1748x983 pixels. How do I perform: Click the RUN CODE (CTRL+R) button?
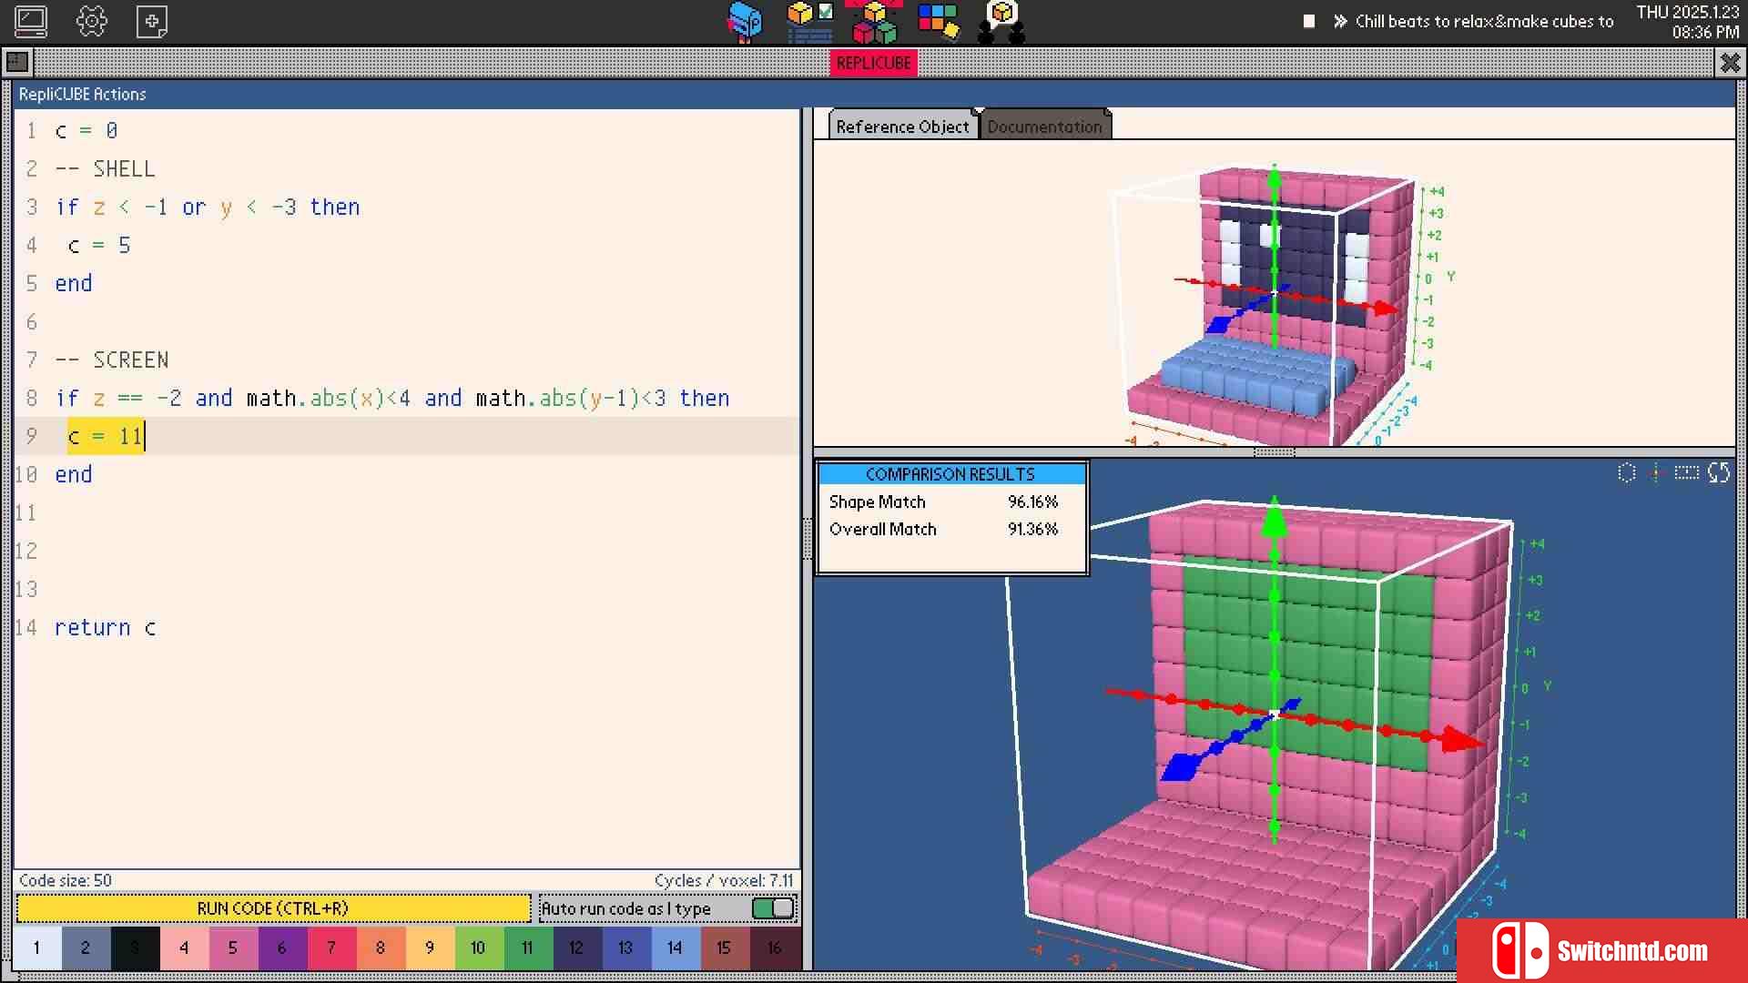pyautogui.click(x=272, y=908)
